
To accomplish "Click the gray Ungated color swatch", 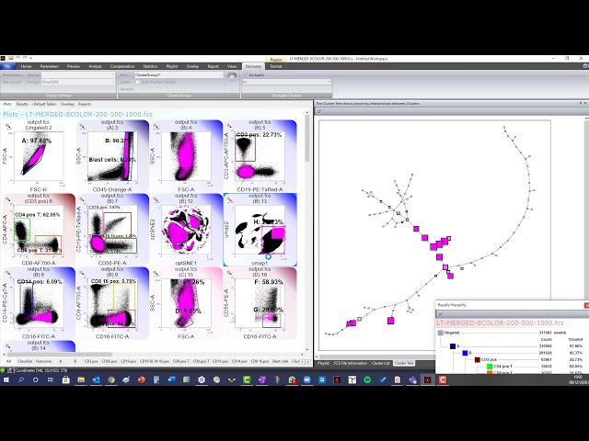I will 441,333.
